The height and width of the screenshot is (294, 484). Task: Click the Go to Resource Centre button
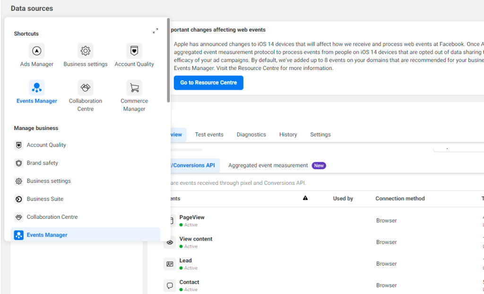click(208, 83)
